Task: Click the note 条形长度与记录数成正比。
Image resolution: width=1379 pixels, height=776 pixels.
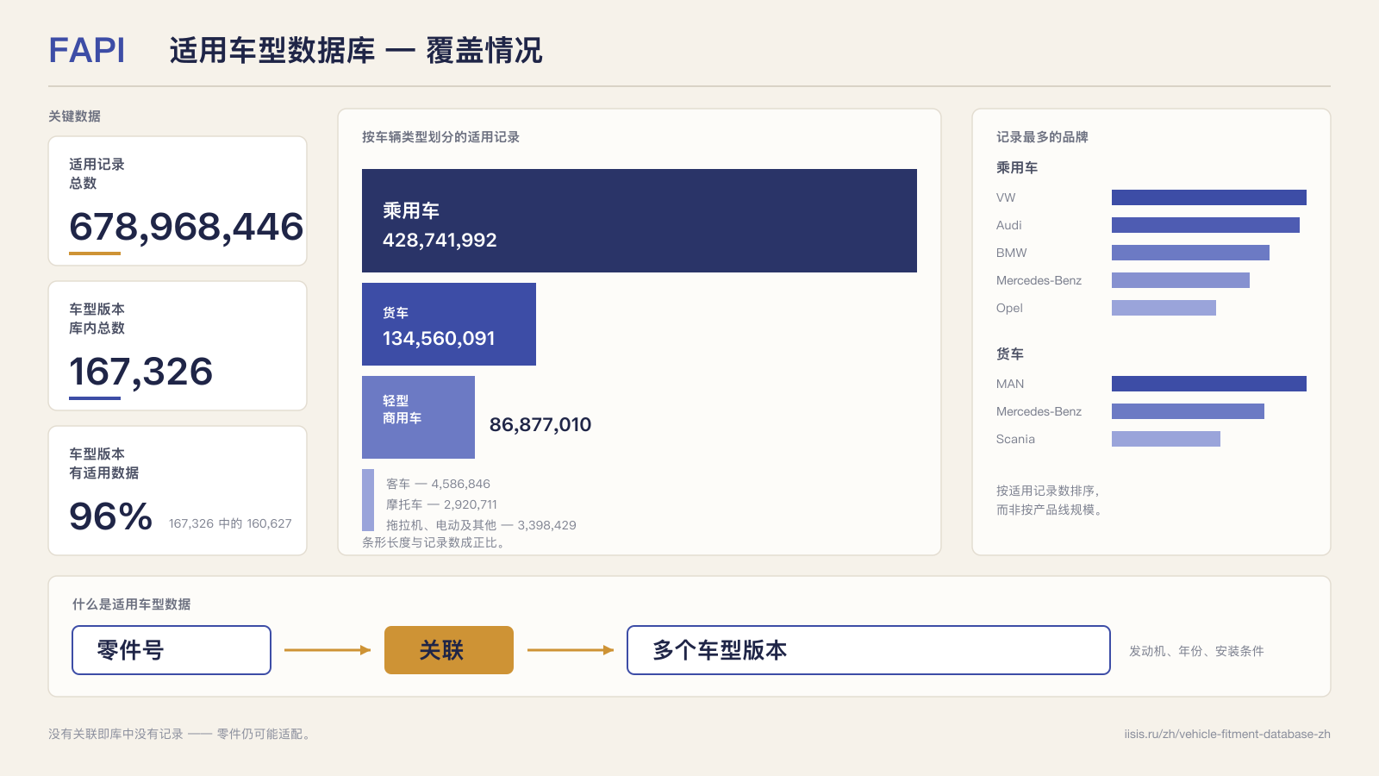Action: pyautogui.click(x=435, y=542)
